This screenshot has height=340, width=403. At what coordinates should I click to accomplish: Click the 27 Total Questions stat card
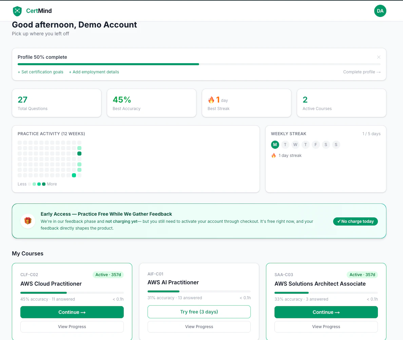57,103
